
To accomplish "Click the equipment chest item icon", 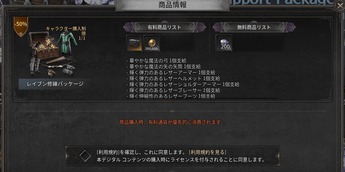I will 135,43.
